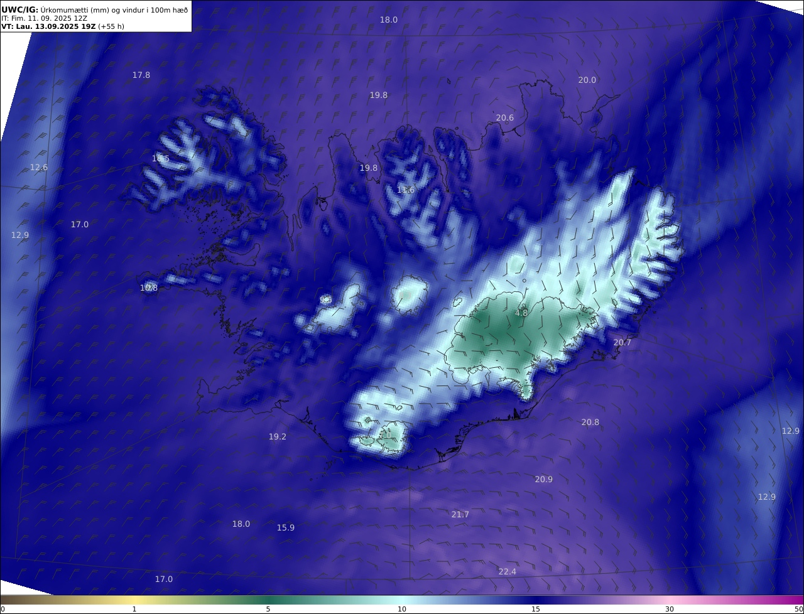Click the colorbar tick label 30

[x=670, y=609]
